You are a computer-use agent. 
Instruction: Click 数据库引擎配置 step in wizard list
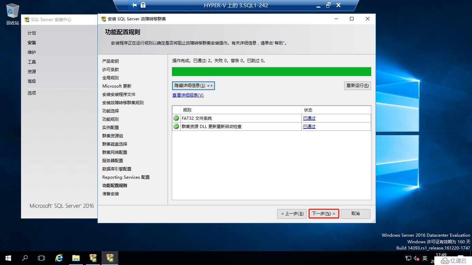coord(117,169)
